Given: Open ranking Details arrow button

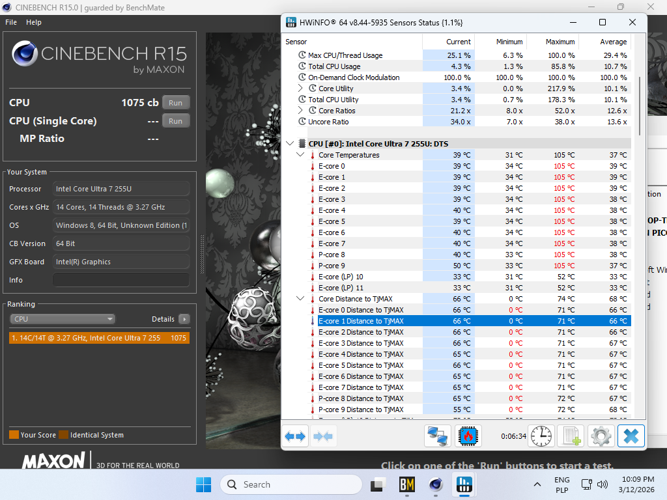Looking at the screenshot, I should click(x=184, y=319).
